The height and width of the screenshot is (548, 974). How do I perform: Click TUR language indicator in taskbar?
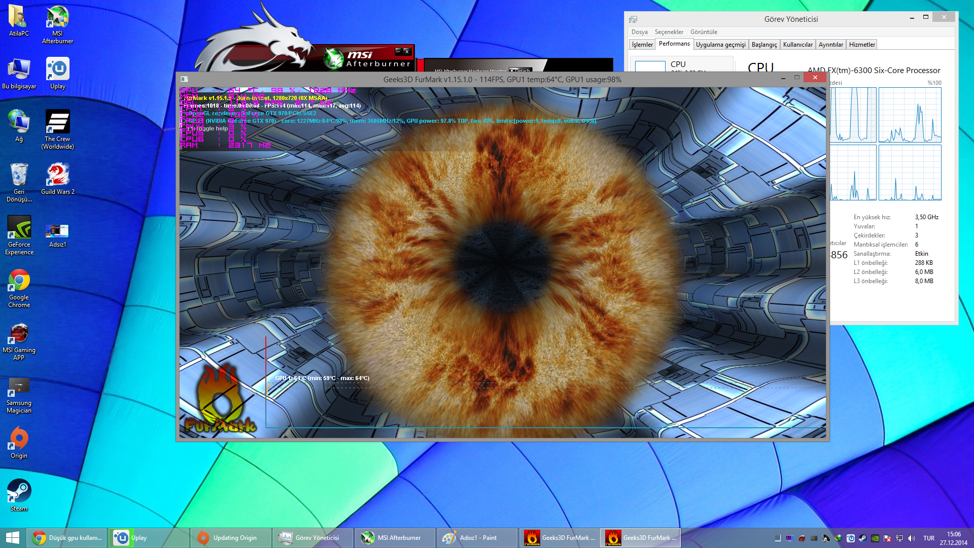[x=928, y=538]
